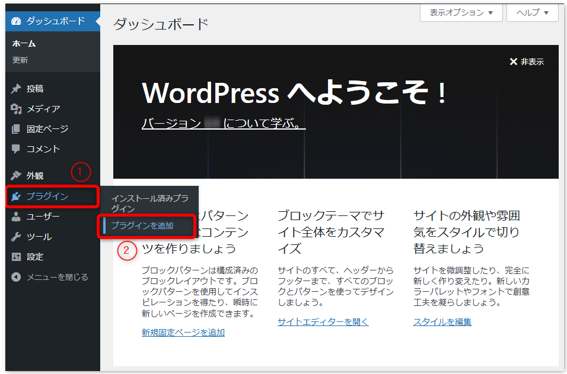Open the site editor via サイトエディターを開く
The image size is (567, 374).
click(x=323, y=322)
